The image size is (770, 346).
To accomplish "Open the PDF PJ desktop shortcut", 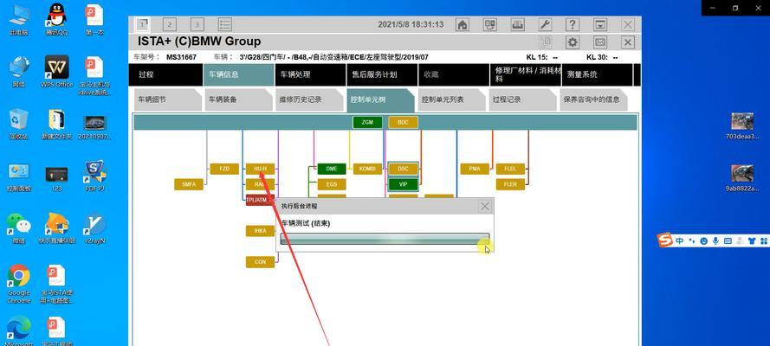I will click(x=94, y=176).
